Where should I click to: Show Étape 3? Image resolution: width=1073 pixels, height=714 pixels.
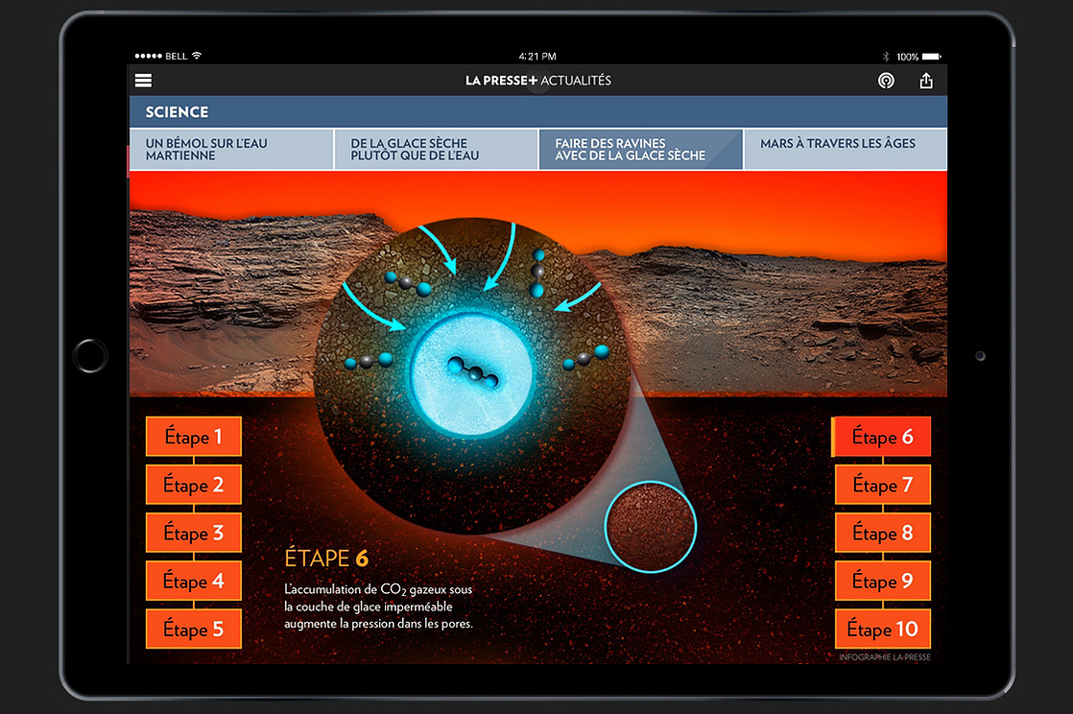[x=194, y=532]
